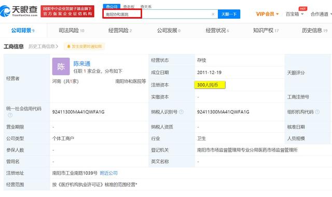
Task: Select the highlighted 300人民币 value
Action: point(210,85)
